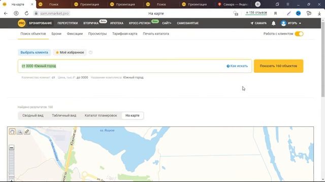This screenshot has height=182, width=325.
Task: Open browser downloads icon
Action: pos(319,14)
